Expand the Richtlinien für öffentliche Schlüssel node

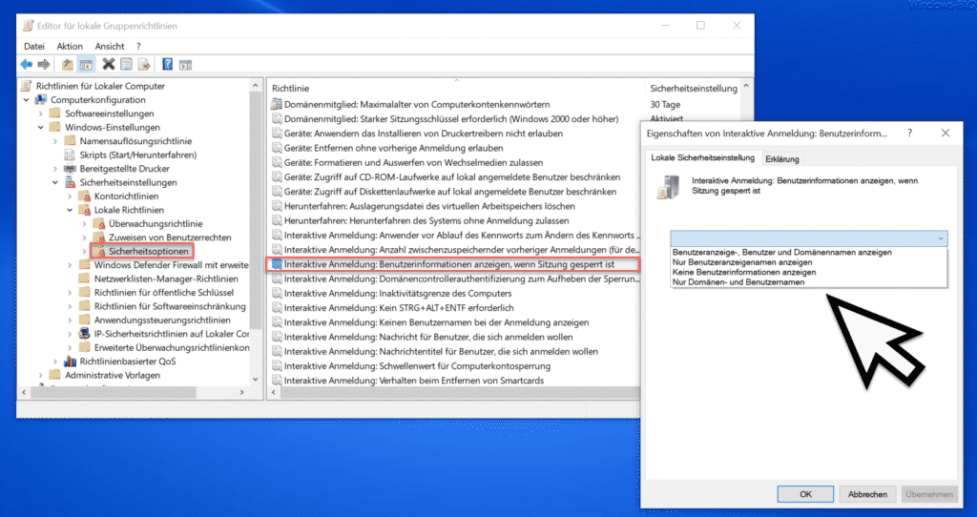point(70,293)
